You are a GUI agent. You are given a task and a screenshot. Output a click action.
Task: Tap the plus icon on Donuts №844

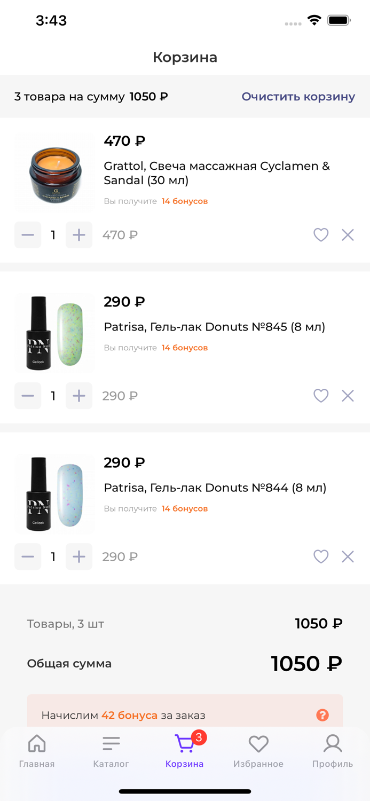pos(78,556)
